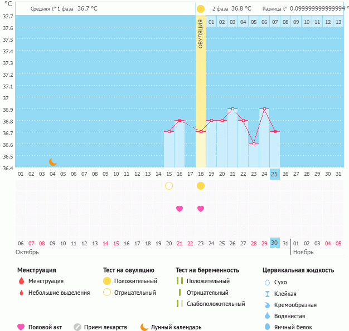349x331 pixels.
Task: Click phase 2 day 01 in header
Action: click(x=211, y=22)
